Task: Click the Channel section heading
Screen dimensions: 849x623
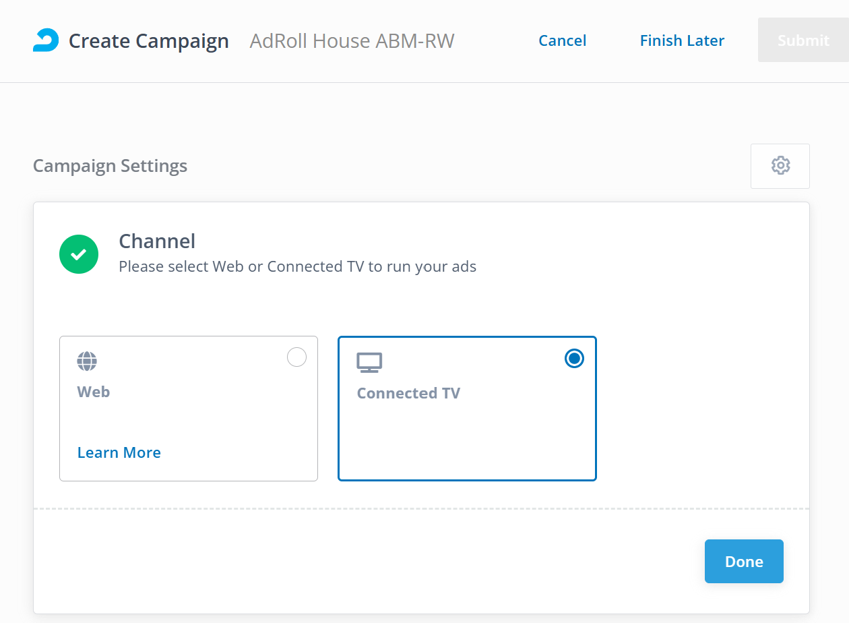Action: 157,241
